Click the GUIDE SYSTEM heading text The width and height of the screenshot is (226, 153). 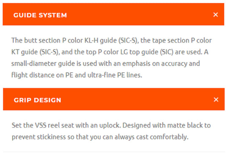[x=40, y=15]
